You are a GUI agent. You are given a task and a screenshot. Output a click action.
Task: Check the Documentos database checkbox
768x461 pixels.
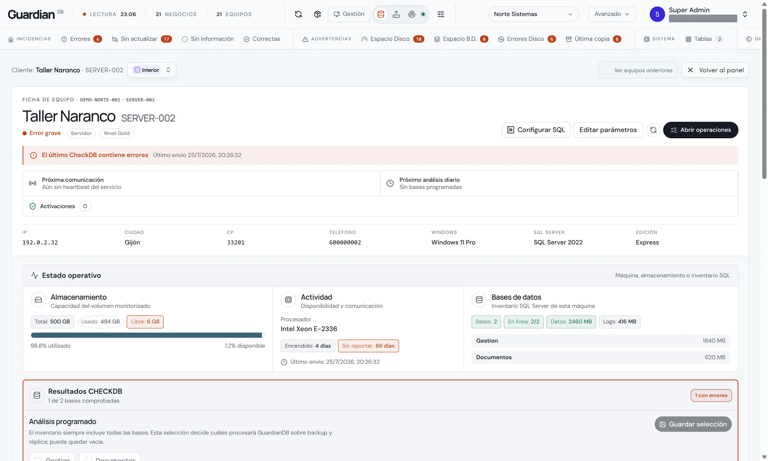[88, 459]
